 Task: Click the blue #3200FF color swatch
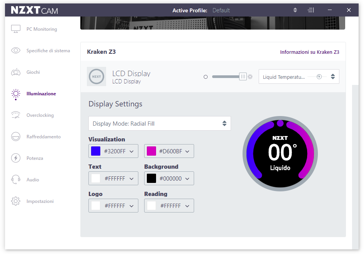coord(96,151)
